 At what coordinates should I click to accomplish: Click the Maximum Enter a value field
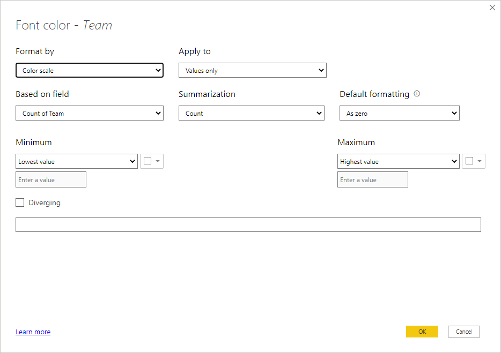pyautogui.click(x=373, y=179)
